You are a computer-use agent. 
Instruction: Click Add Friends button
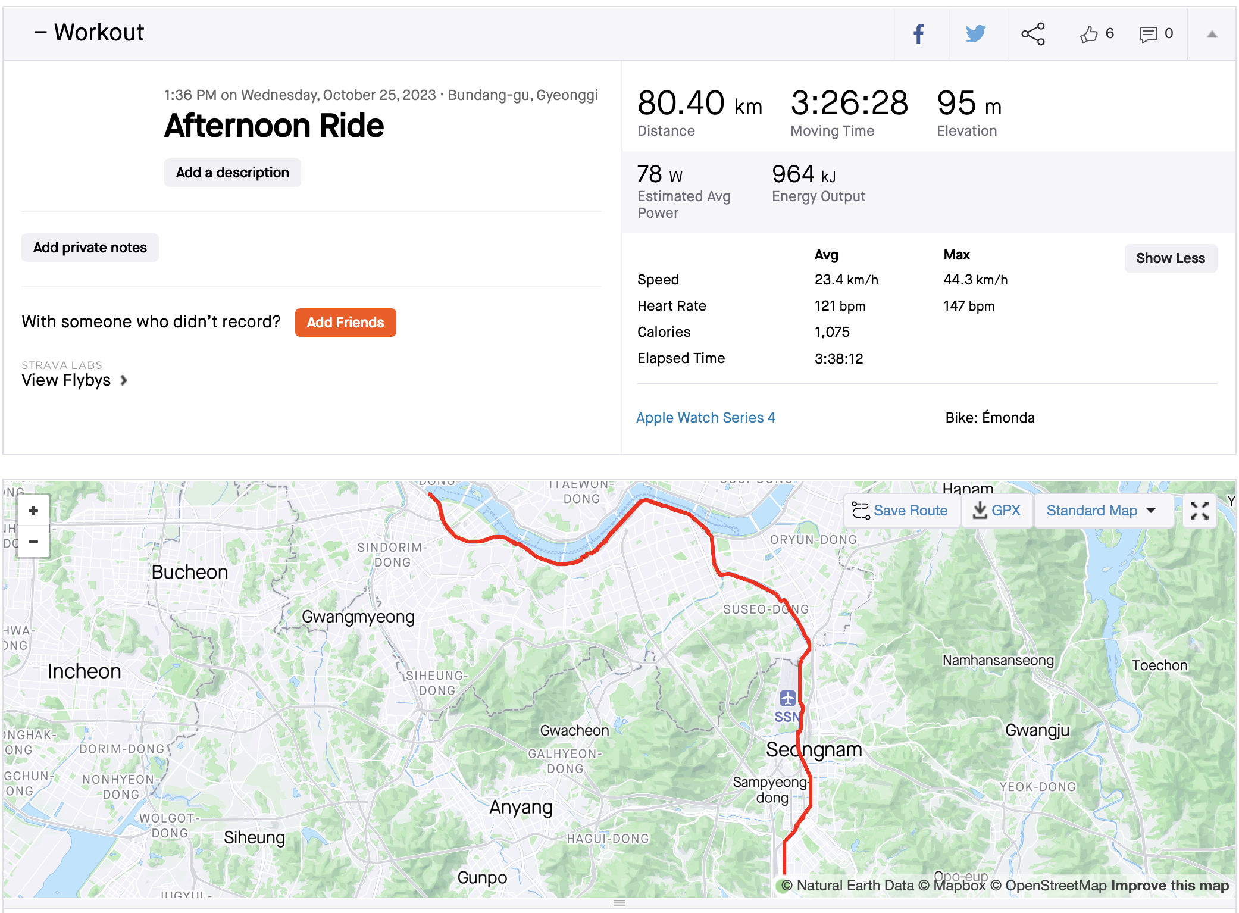click(345, 323)
